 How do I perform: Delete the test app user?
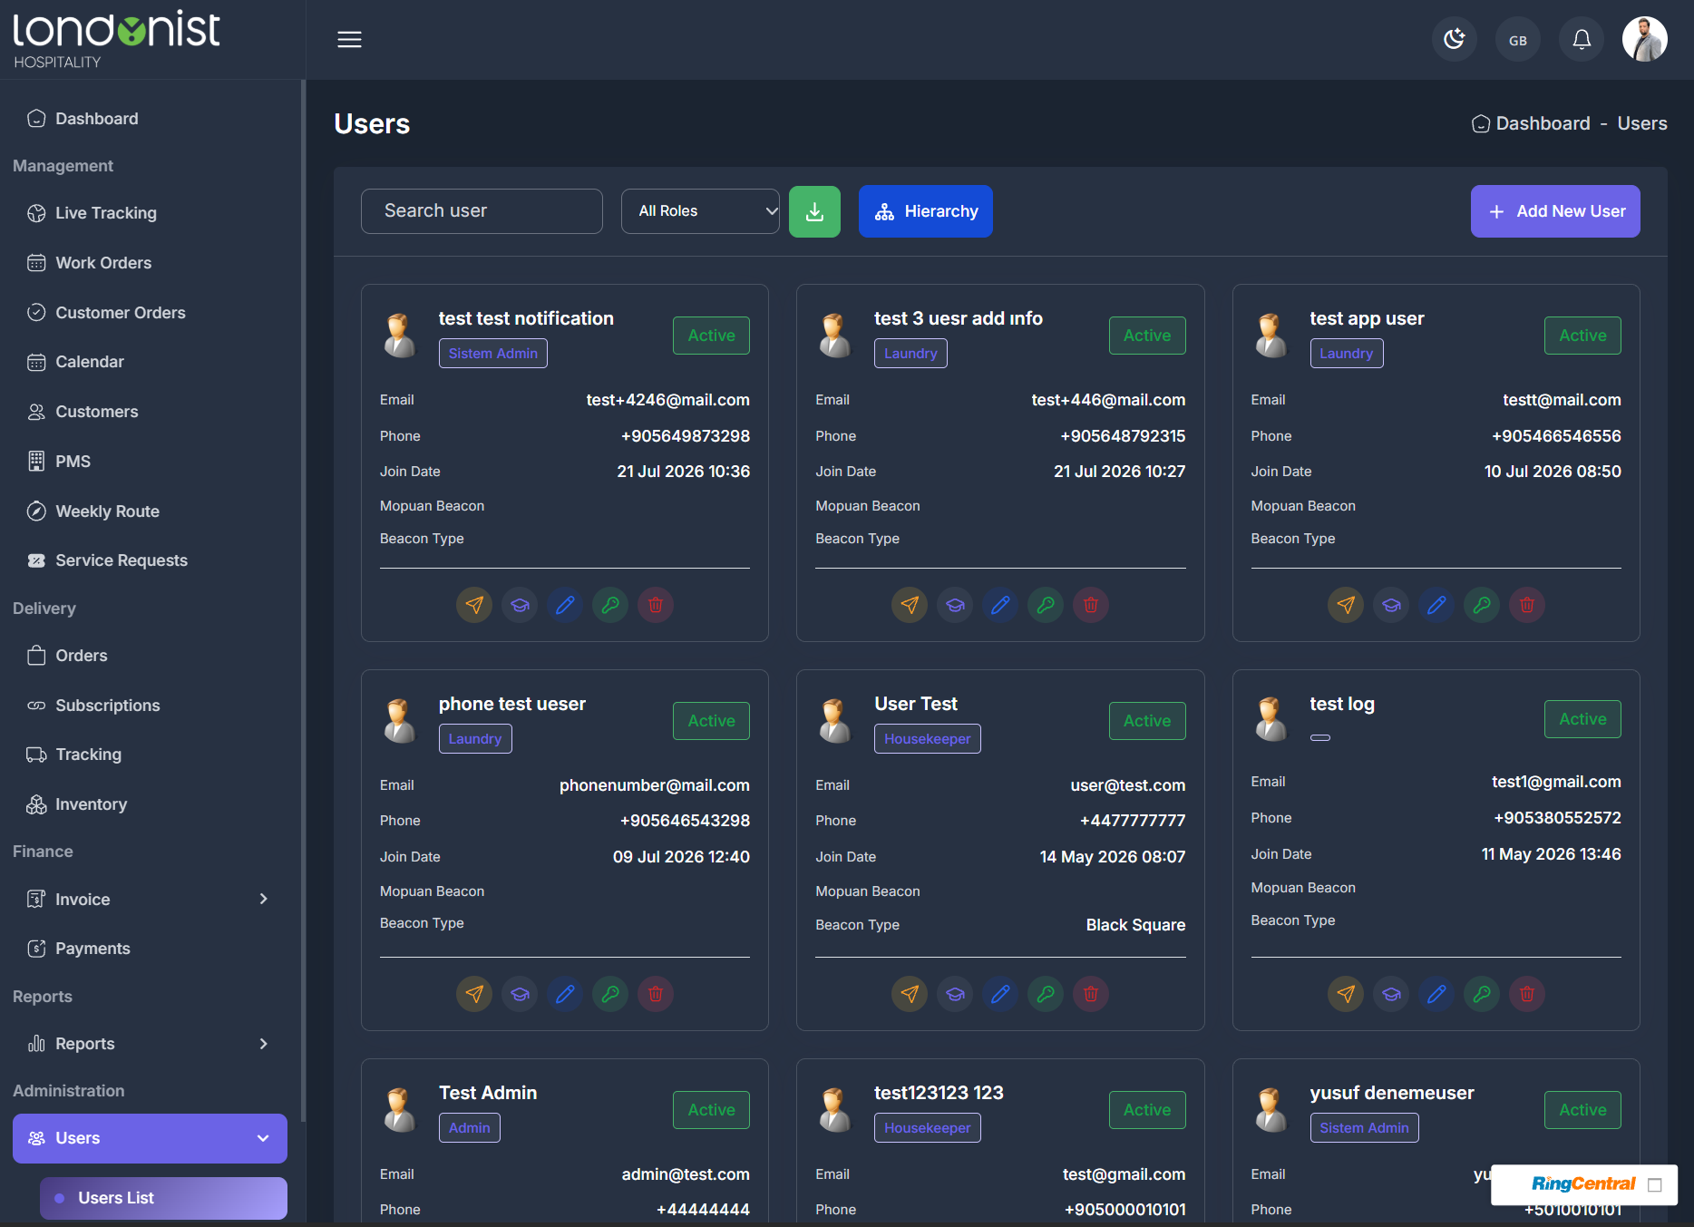1527,605
